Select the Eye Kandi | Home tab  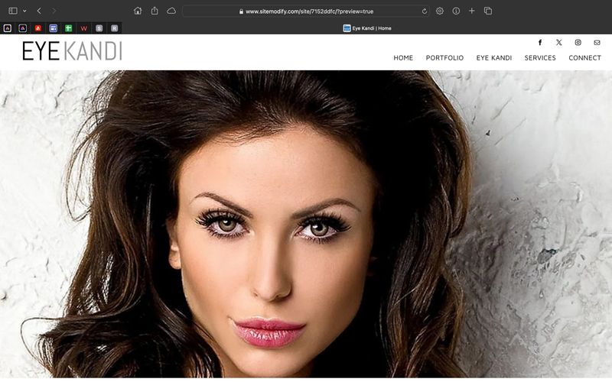pos(367,28)
